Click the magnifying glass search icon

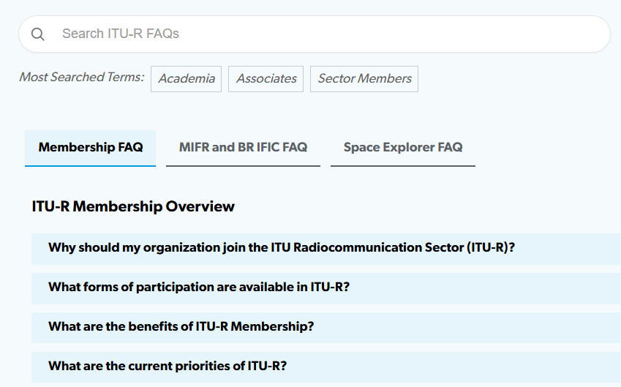[38, 34]
